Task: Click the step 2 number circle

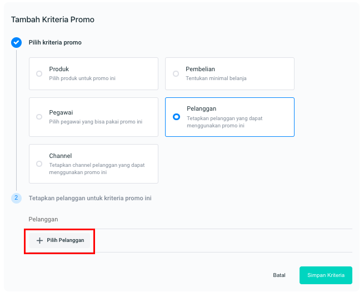Action: (x=16, y=198)
